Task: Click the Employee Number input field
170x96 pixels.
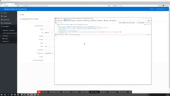Action: tap(47, 26)
